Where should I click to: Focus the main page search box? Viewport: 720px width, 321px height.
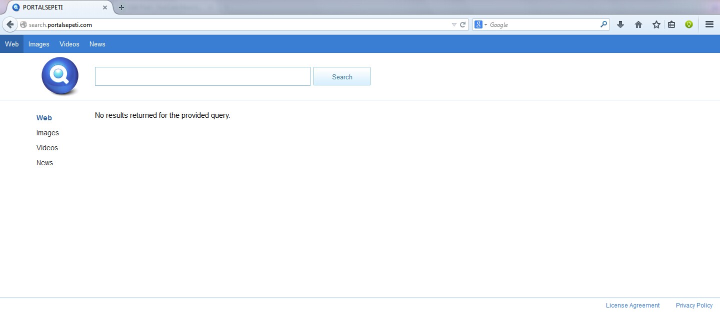[x=202, y=76]
